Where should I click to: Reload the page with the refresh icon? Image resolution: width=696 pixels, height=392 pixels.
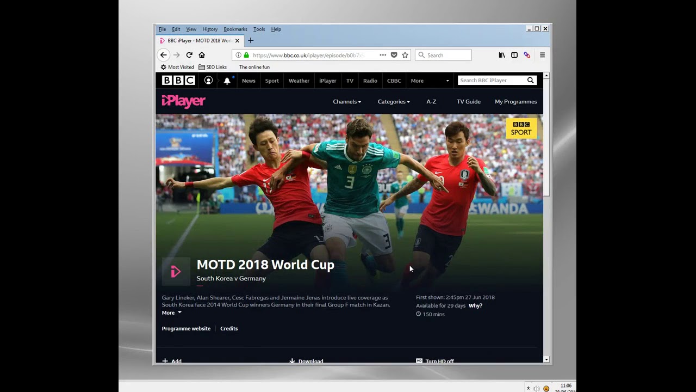click(189, 55)
